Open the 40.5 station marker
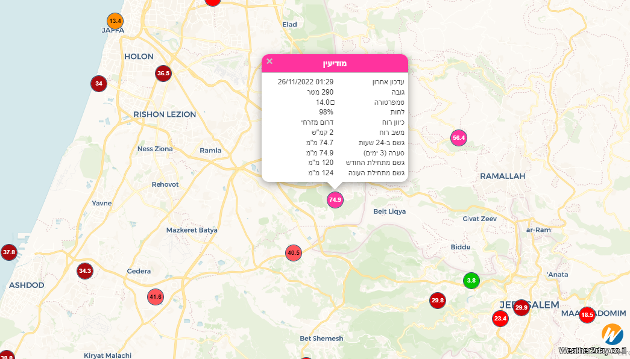The height and width of the screenshot is (359, 630). click(294, 253)
